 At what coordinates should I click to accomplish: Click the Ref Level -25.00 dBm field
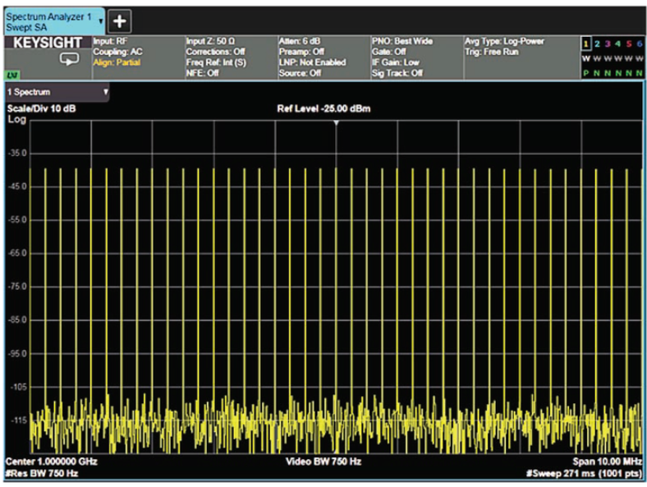[324, 109]
